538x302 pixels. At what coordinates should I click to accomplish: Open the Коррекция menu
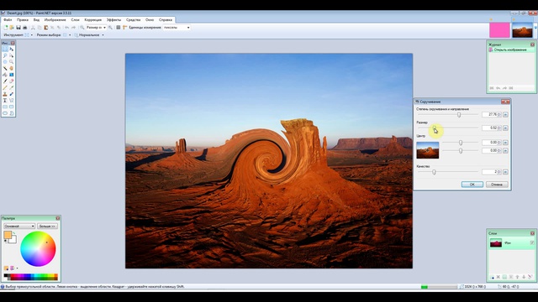tap(93, 20)
